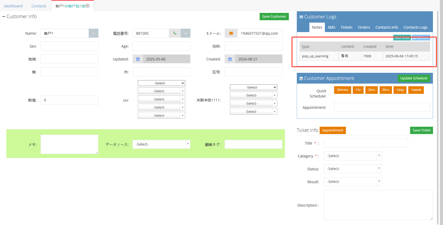
Task: Switch to the dashboard tab
Action: click(x=13, y=6)
